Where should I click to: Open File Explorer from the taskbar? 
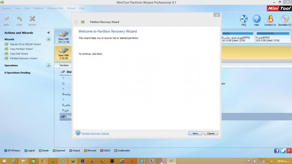pos(23,161)
